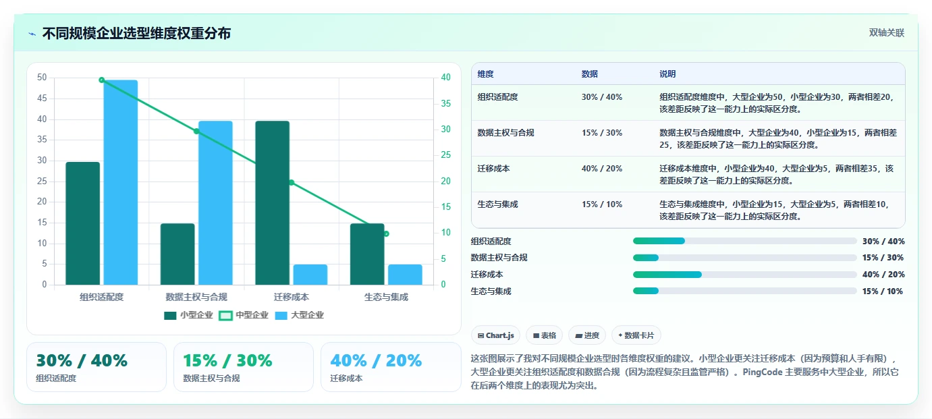This screenshot has width=932, height=419.
Task: Open the 15% / 30% 数据主权与合规 stat card
Action: [244, 367]
